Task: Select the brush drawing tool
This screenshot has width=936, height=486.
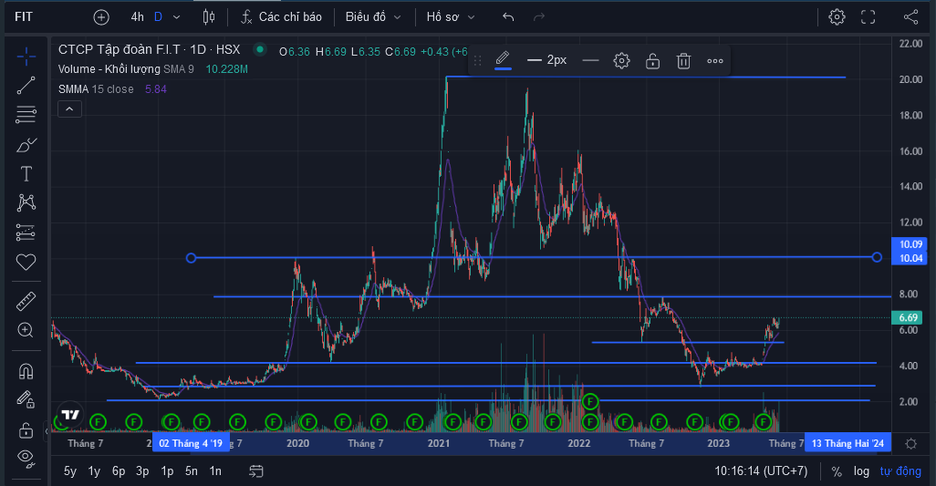Action: coord(26,144)
